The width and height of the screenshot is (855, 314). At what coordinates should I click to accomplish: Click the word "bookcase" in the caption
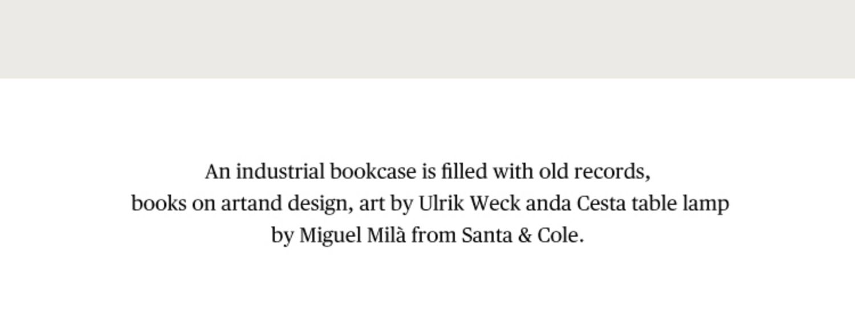coord(373,172)
